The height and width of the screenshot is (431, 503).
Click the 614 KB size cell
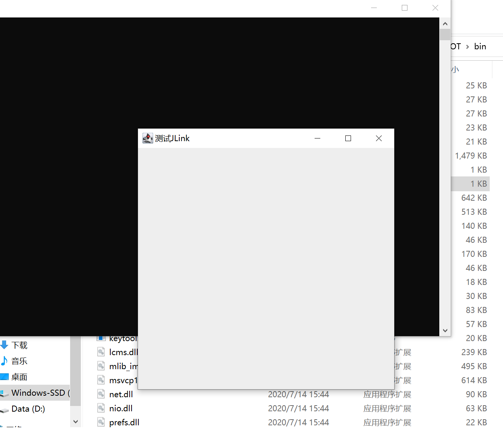pyautogui.click(x=474, y=380)
